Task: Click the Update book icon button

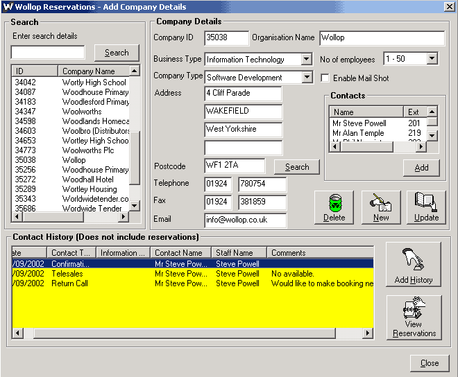Action: click(426, 207)
